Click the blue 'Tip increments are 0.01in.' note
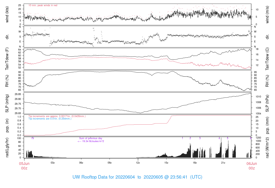Screen dimensions: 275x188 (x=50, y=119)
